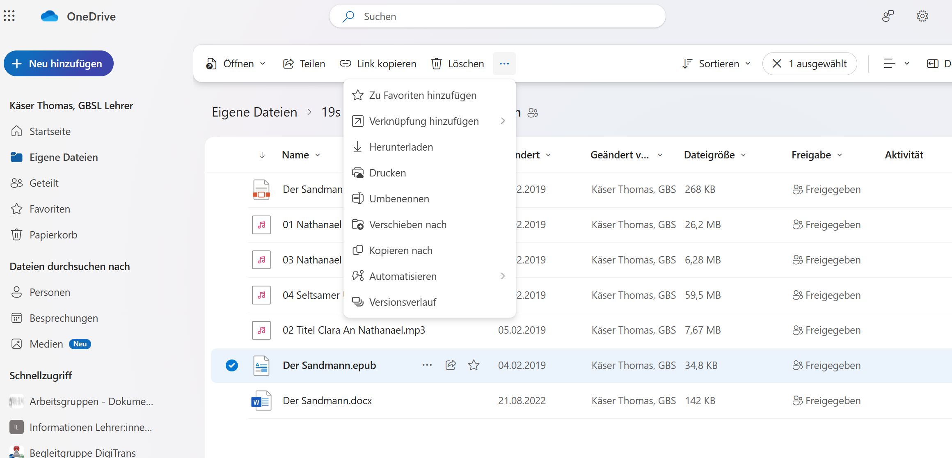Choose Herunterladen from the menu

(x=401, y=147)
